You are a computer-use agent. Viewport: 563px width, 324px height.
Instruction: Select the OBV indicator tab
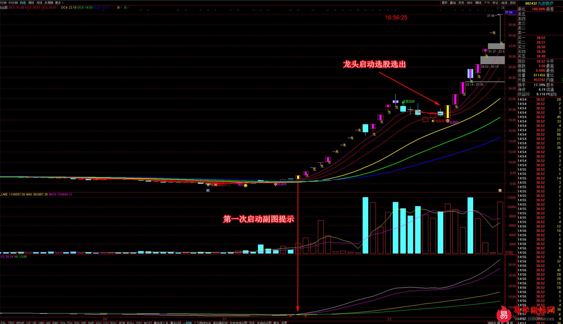click(x=41, y=323)
